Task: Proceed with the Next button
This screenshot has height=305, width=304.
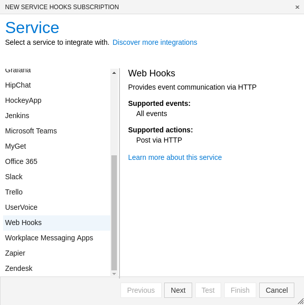Action: [x=178, y=290]
